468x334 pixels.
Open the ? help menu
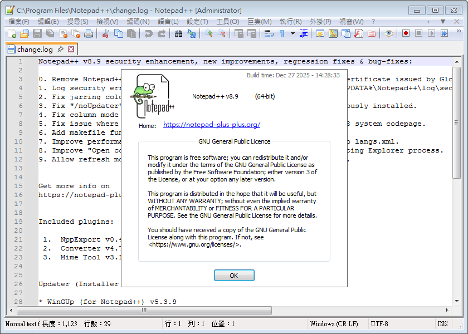373,22
